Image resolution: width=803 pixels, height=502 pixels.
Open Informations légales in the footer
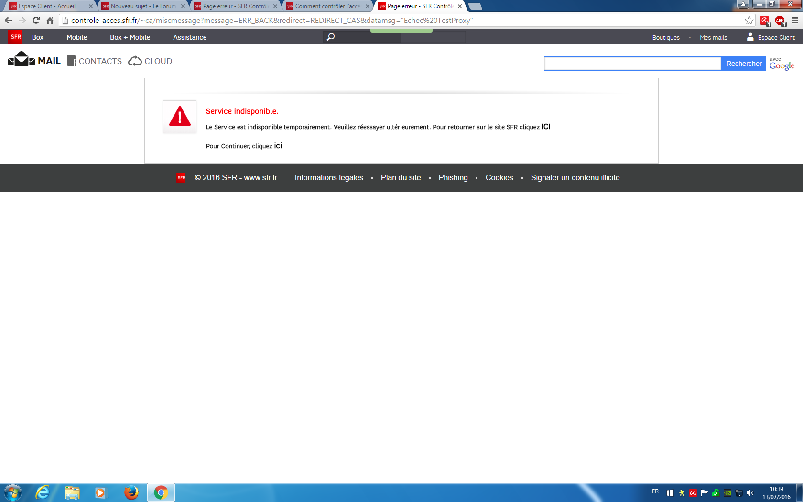point(329,178)
